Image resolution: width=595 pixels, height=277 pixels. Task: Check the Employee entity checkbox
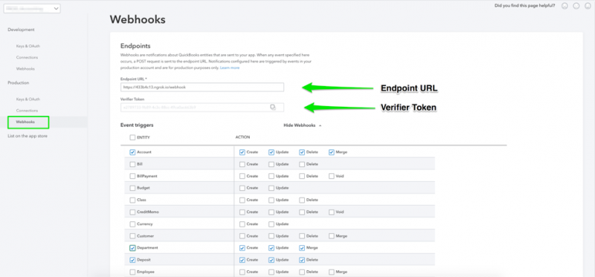point(132,272)
